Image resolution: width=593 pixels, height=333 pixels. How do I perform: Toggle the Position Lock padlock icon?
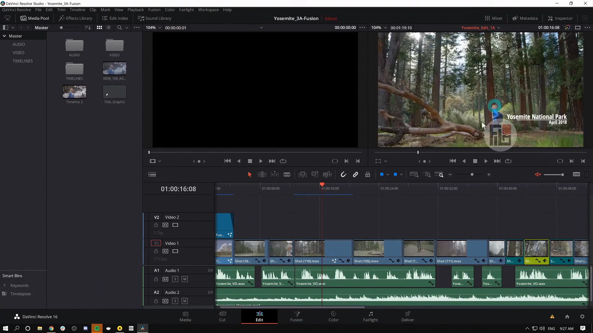tap(368, 175)
